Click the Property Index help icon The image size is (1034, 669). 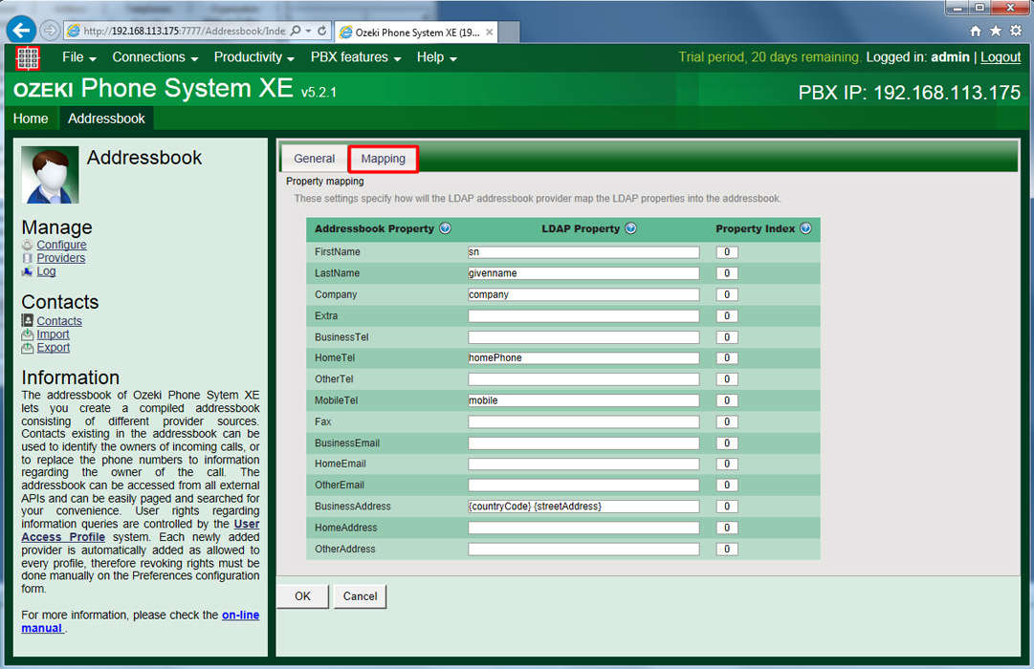coord(805,228)
